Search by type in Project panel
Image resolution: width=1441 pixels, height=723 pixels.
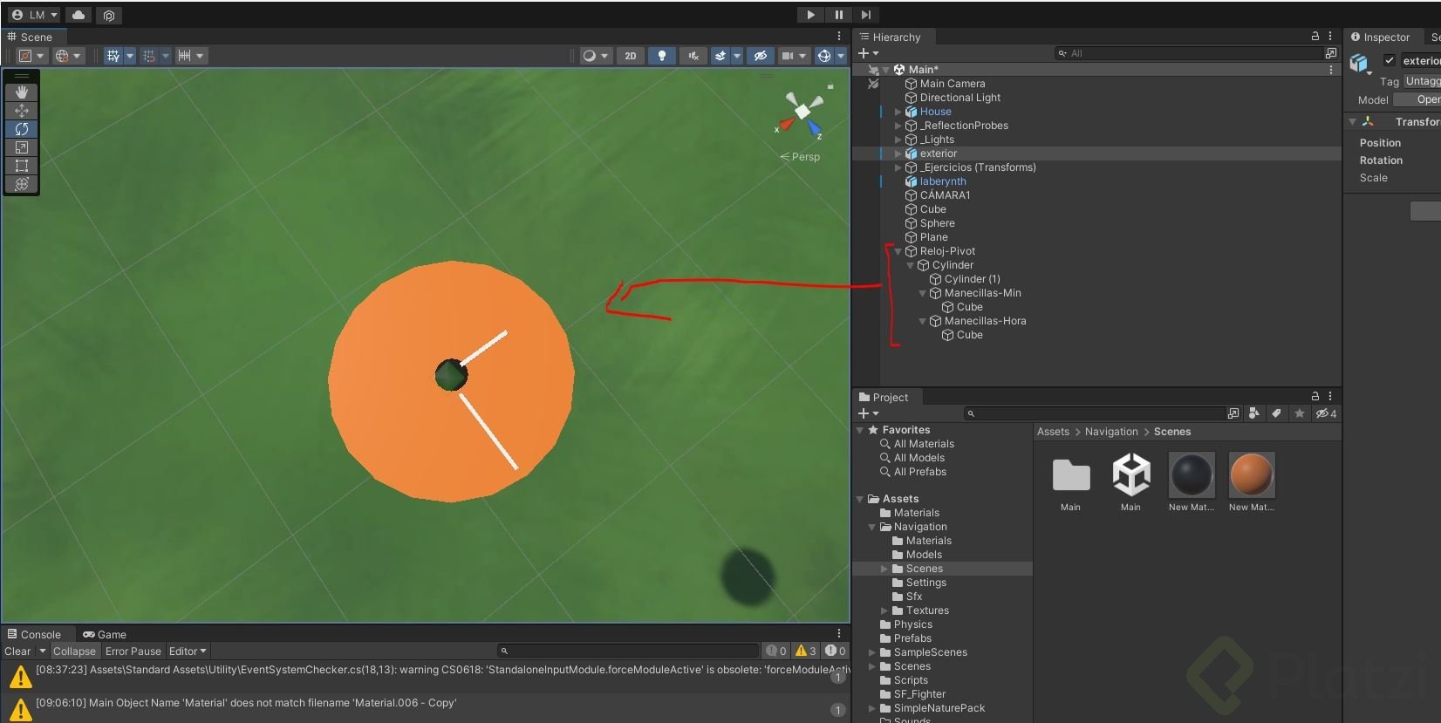coord(1254,413)
